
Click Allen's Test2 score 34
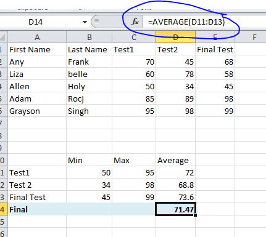175,86
